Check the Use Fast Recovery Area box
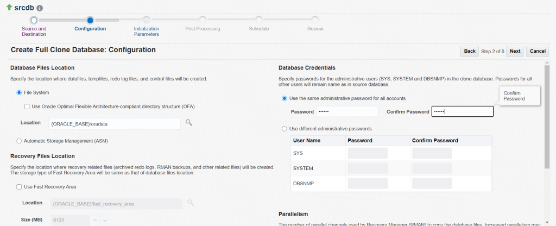Viewport: 556px width, 226px height. 19,187
